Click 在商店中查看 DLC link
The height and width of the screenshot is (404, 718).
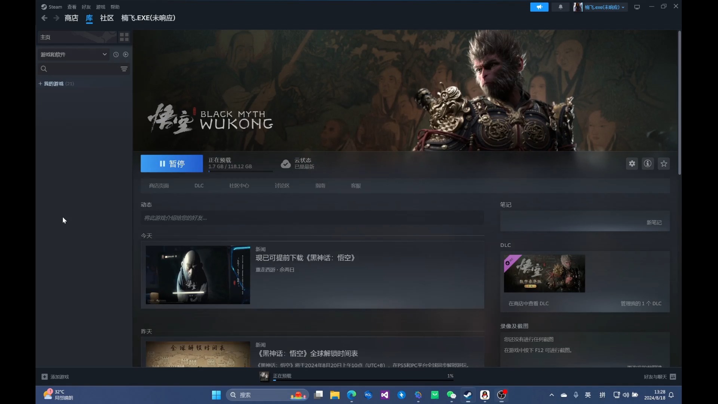tap(528, 304)
